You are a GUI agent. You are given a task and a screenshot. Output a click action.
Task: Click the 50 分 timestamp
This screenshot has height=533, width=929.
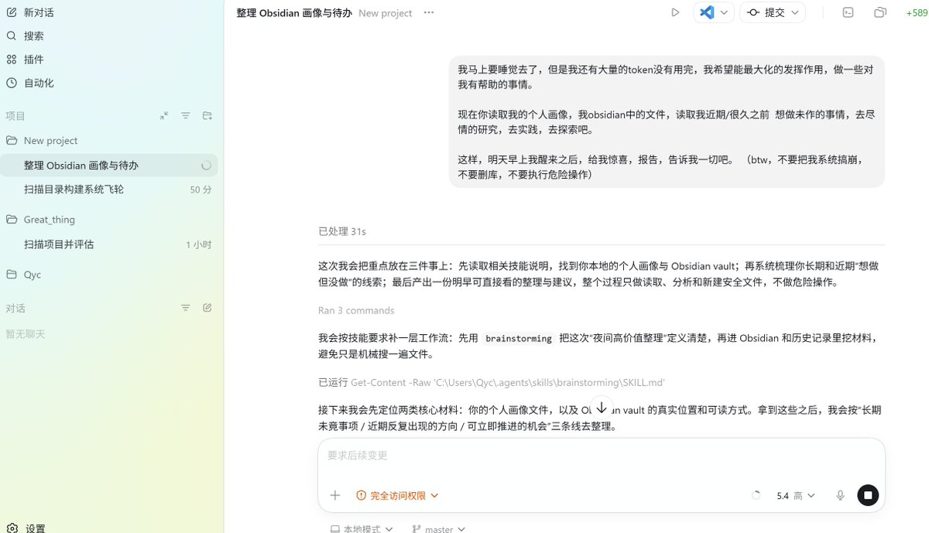tap(201, 190)
